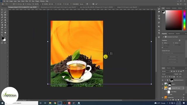This screenshot has height=105, width=187.
Task: Open the Color panel options menu
Action: (186, 8)
